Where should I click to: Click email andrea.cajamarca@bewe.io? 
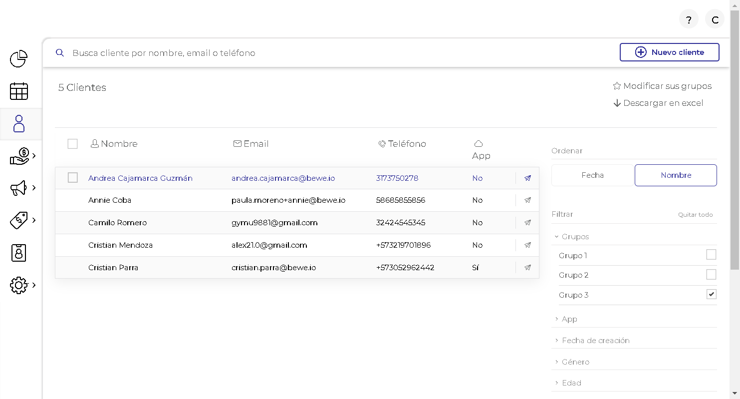point(283,178)
